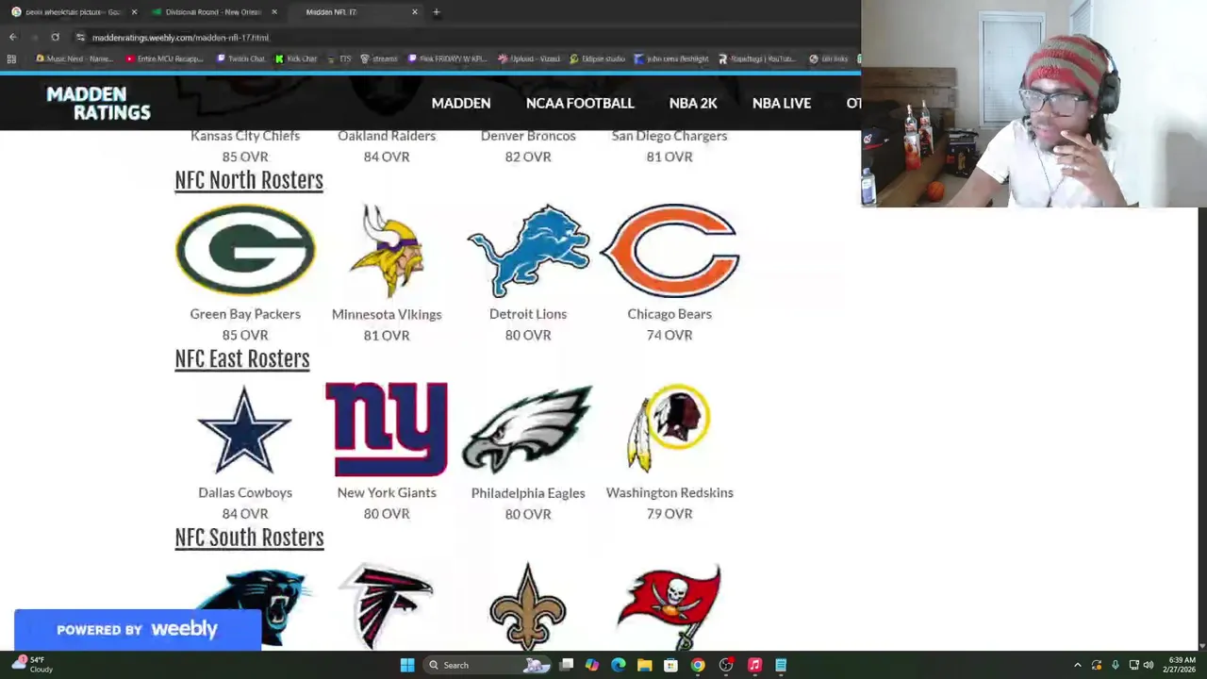Viewport: 1207px width, 679px height.
Task: Open the Minnesota Vikings roster link
Action: (x=387, y=314)
